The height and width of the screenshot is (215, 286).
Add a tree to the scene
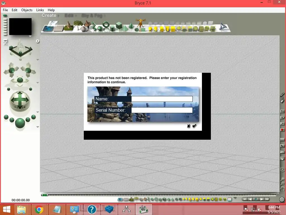[x=78, y=25]
